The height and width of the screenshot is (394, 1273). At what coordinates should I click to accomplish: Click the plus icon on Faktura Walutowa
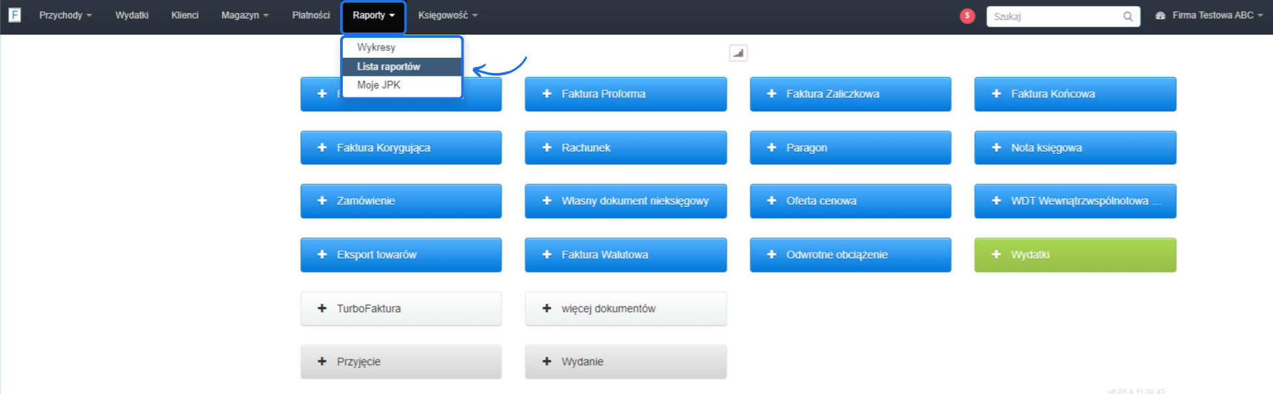[547, 254]
